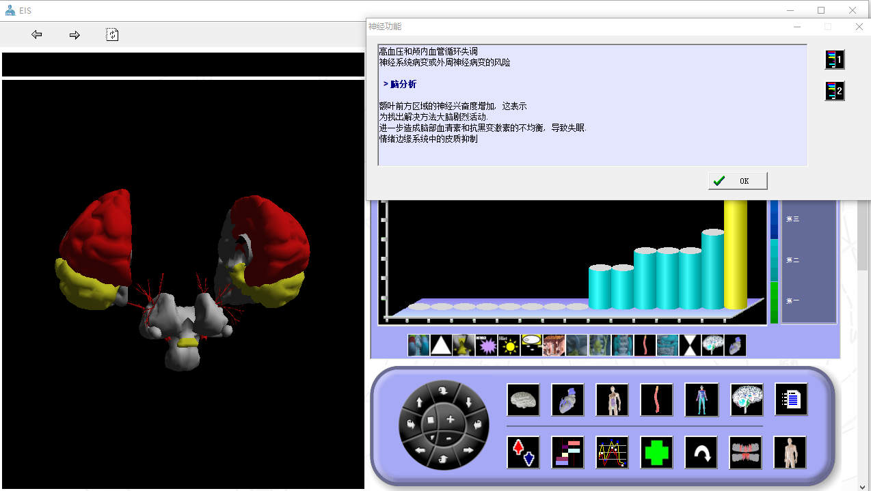This screenshot has width=871, height=491.
Task: Open the text report list icon
Action: (790, 399)
